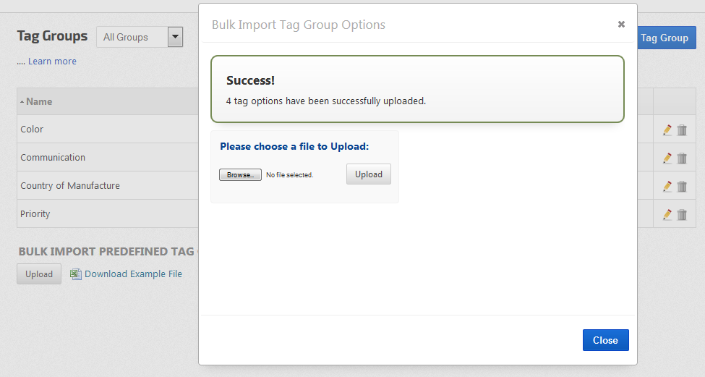Close dialog using the X icon
Image resolution: width=705 pixels, height=377 pixels.
coord(621,24)
